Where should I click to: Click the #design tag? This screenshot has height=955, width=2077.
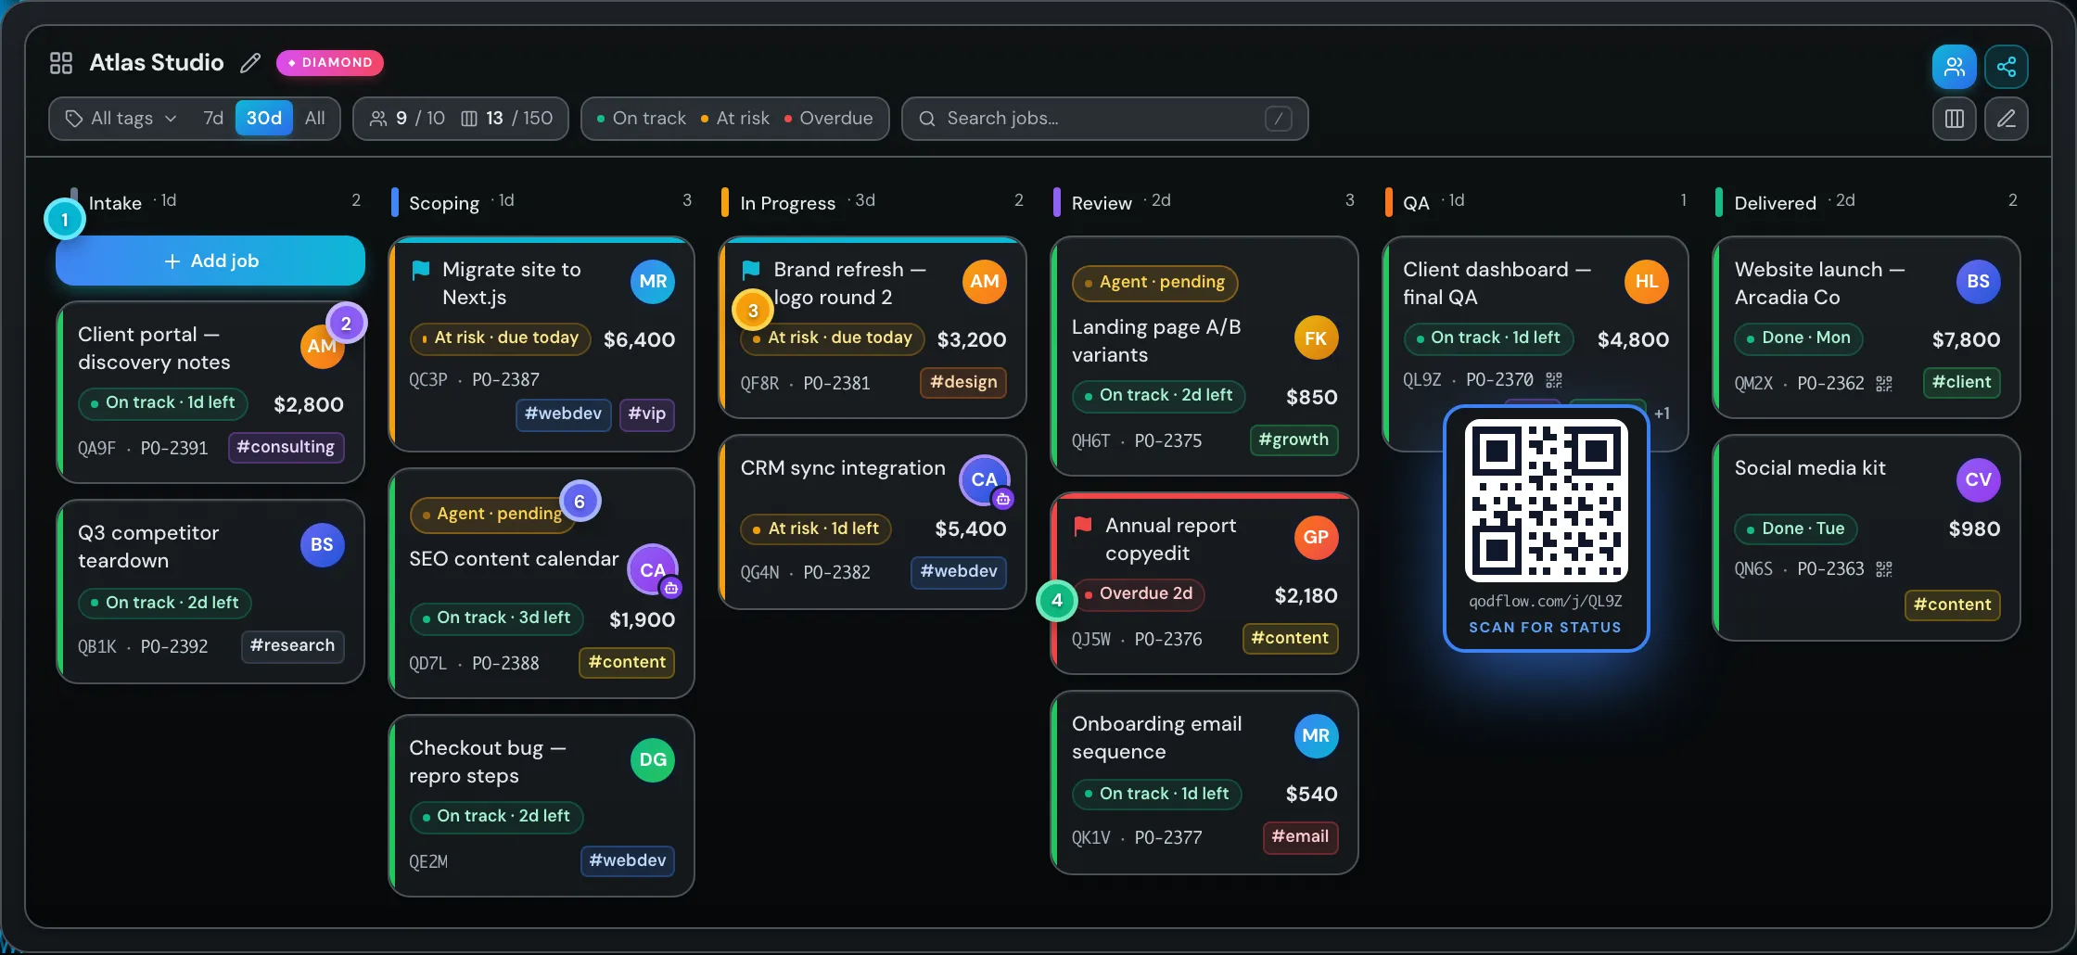coord(963,382)
